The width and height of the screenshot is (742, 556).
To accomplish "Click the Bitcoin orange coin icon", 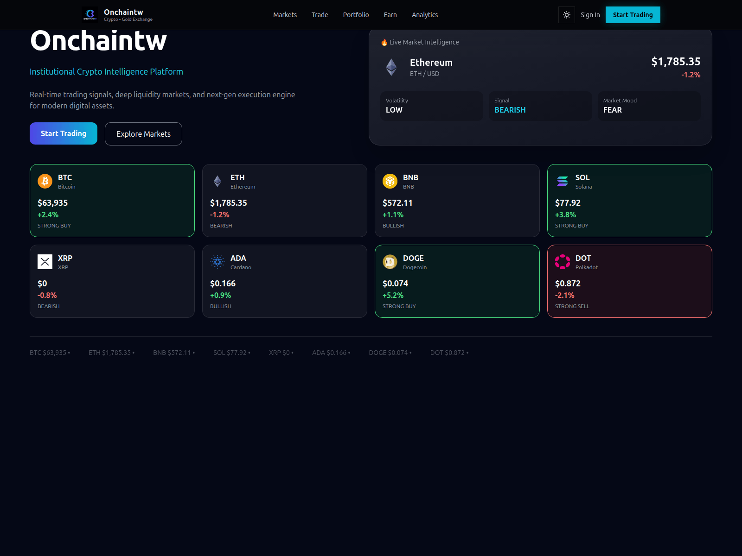I will (x=45, y=181).
